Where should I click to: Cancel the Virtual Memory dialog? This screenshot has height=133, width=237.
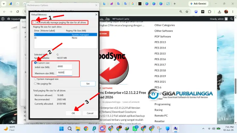[x=90, y=113]
